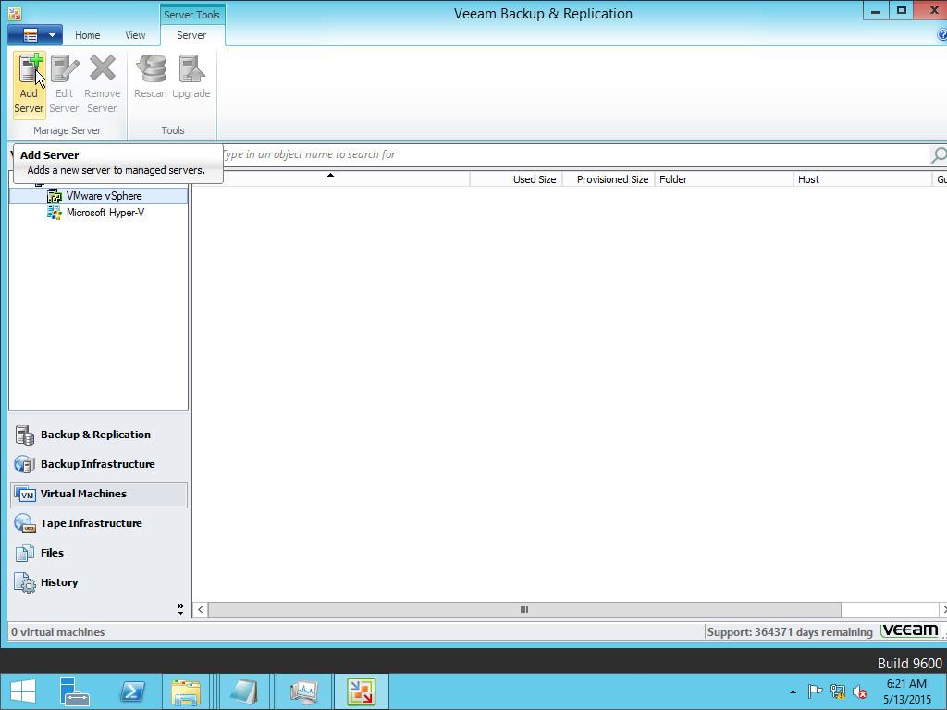Image resolution: width=947 pixels, height=710 pixels.
Task: Open the Files view
Action: pos(99,553)
